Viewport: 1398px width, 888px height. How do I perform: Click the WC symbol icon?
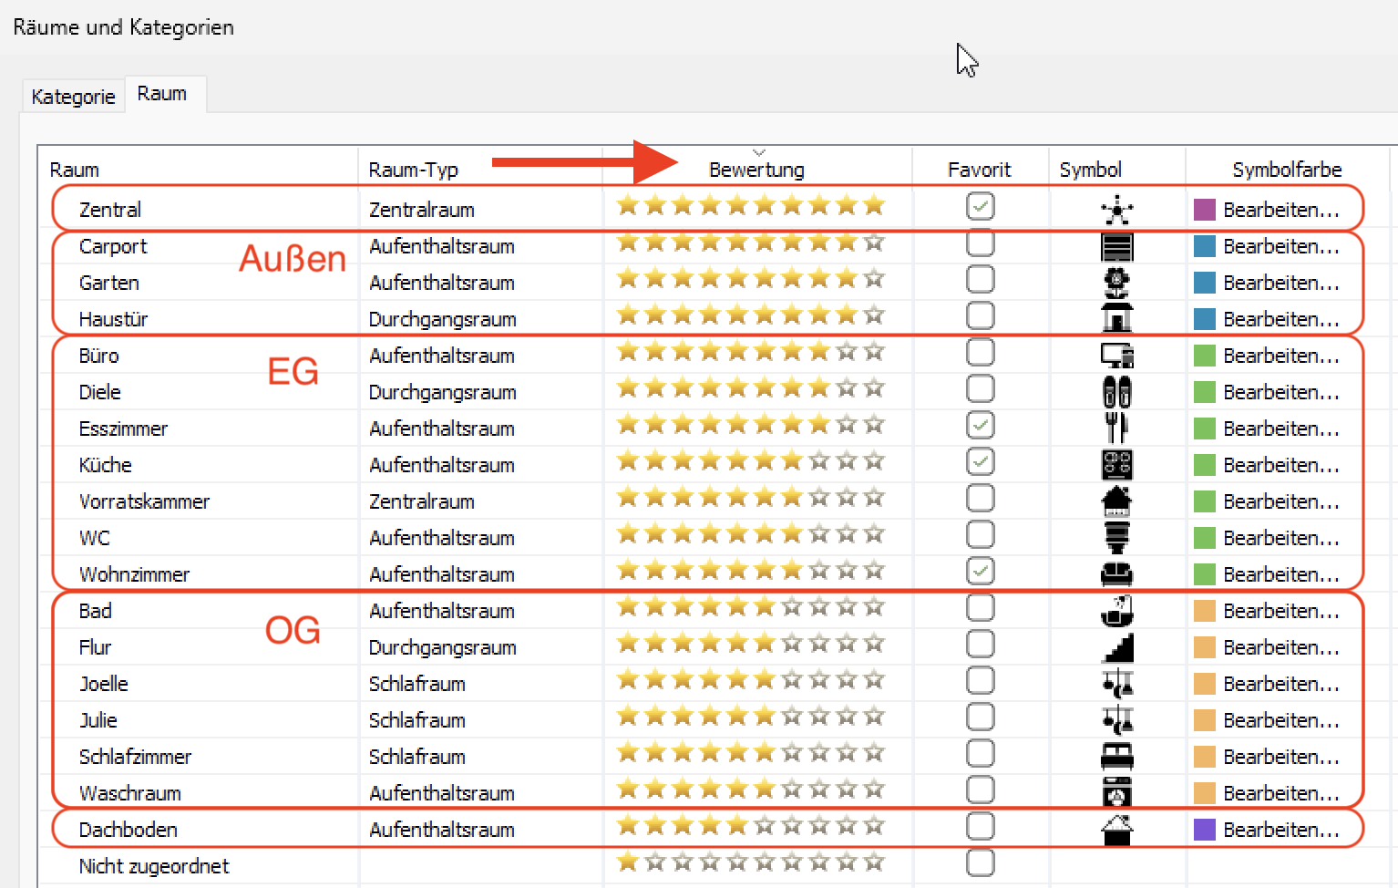tap(1116, 538)
